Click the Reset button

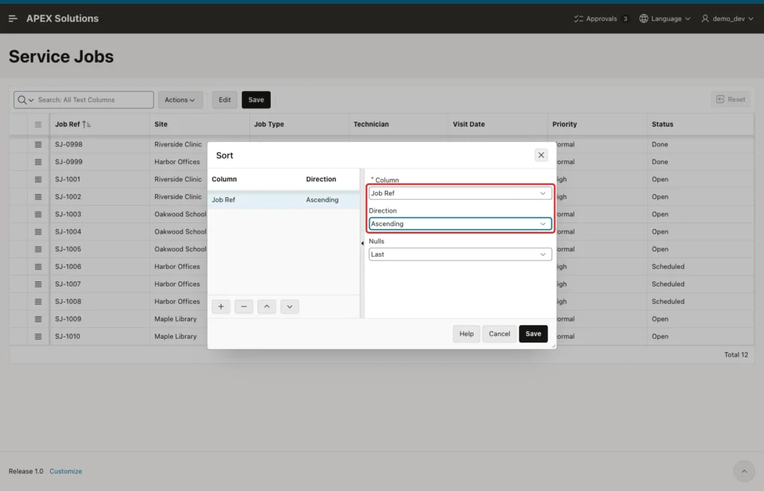[730, 99]
